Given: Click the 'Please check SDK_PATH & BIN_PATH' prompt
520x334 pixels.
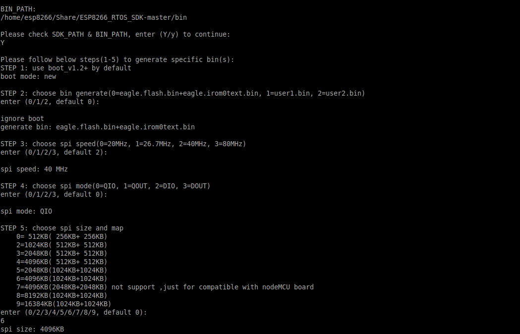Looking at the screenshot, I should pyautogui.click(x=115, y=35).
